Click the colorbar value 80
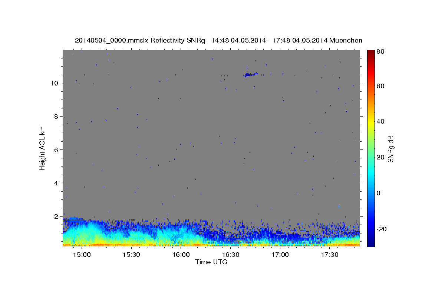 pyautogui.click(x=380, y=51)
